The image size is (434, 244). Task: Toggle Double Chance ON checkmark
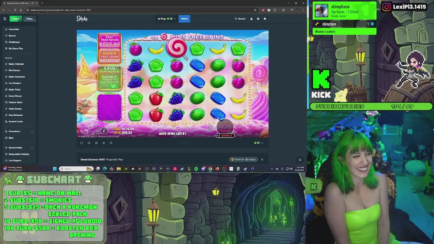(x=113, y=86)
